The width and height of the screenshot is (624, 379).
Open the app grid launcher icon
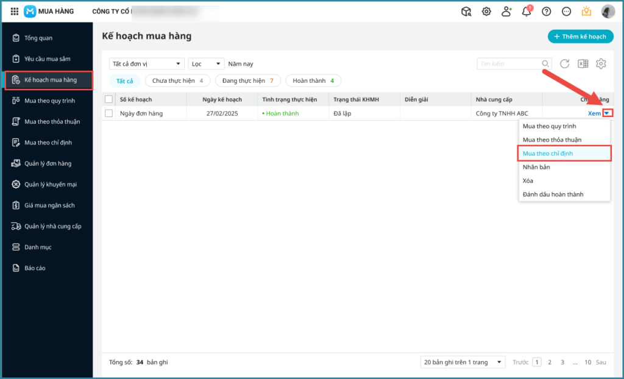15,12
